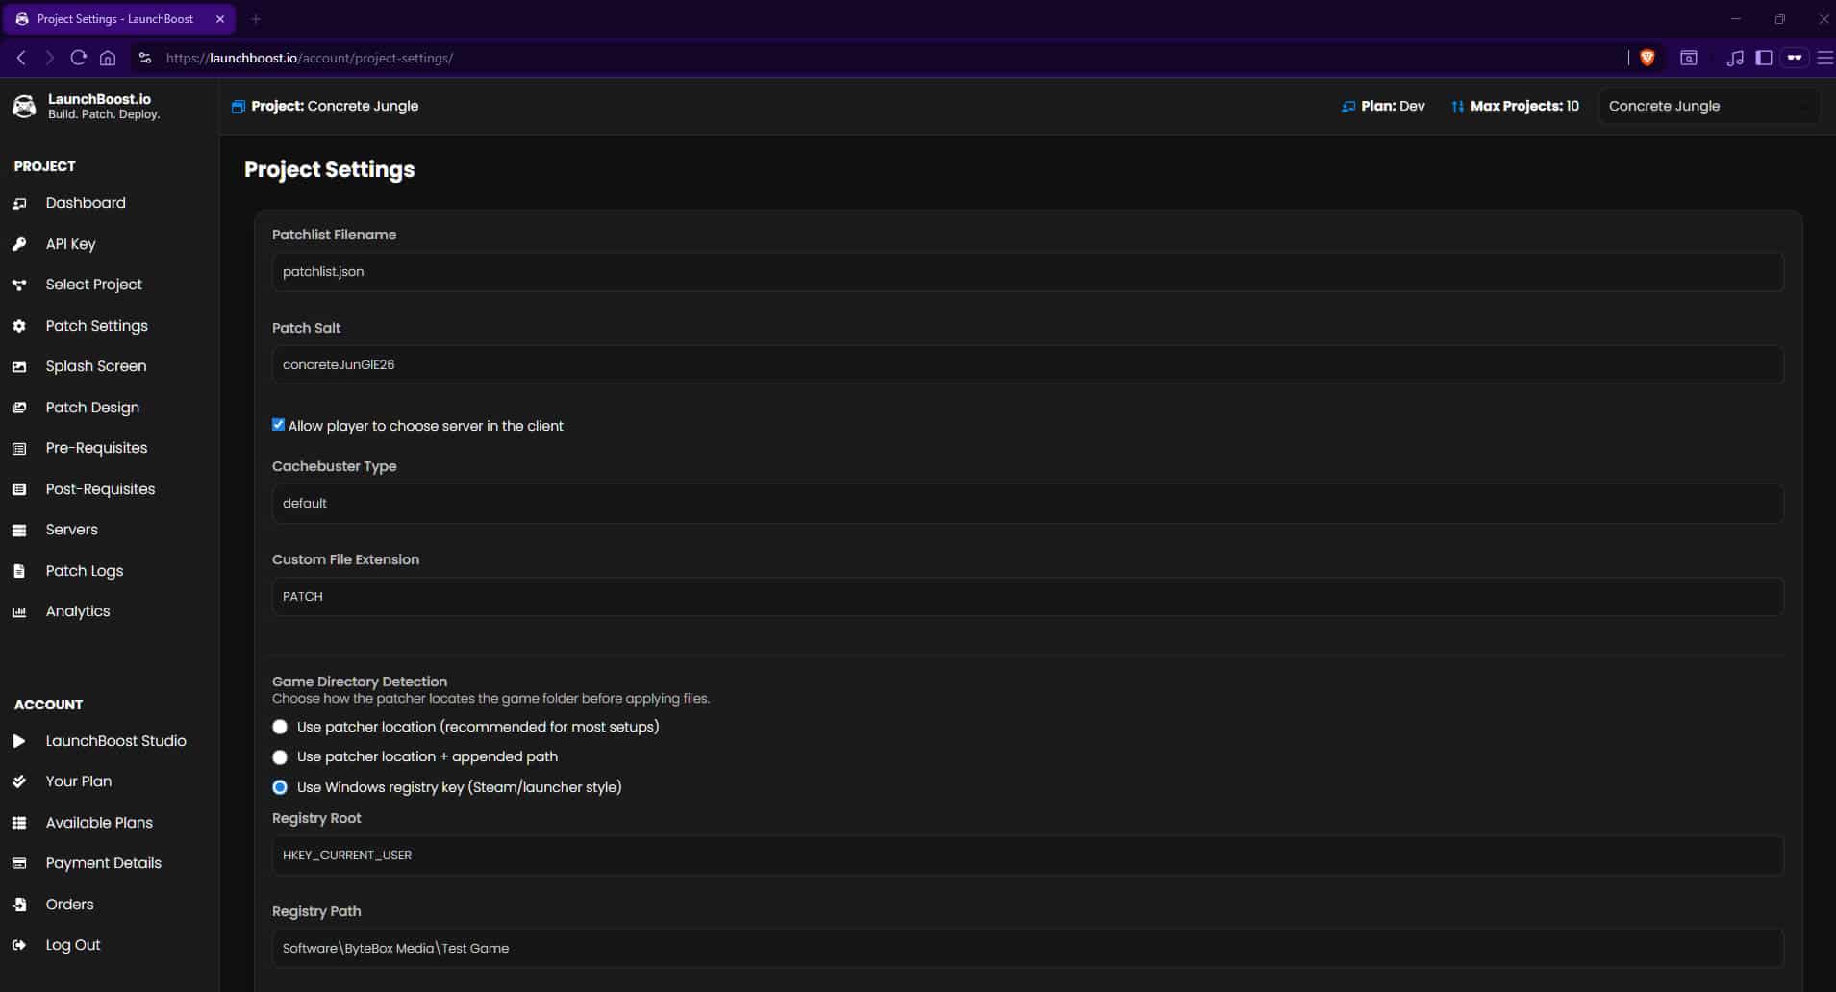The image size is (1836, 992).
Task: Click the Patch Settings gear icon
Action: [x=19, y=326]
